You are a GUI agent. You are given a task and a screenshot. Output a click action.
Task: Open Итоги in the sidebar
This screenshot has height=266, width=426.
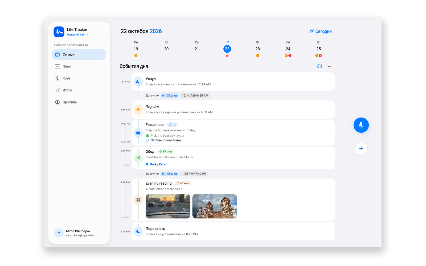(79, 90)
